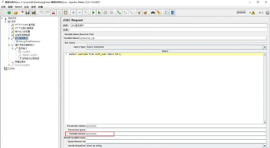Select 察看结果树 in tree
The width and height of the screenshot is (270, 148).
[20, 62]
